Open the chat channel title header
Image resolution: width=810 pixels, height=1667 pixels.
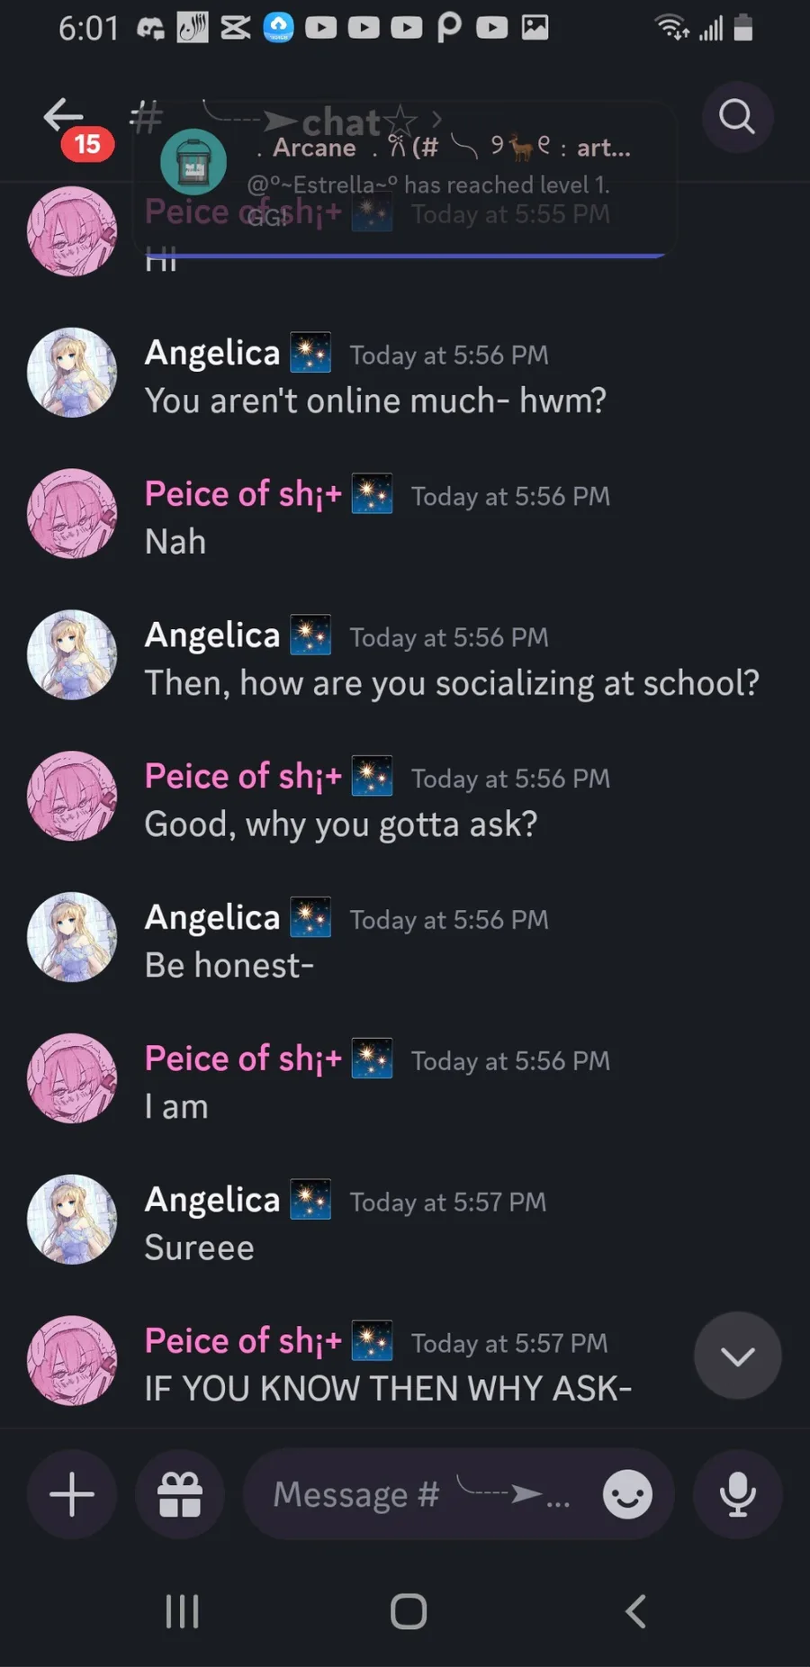pos(342,121)
